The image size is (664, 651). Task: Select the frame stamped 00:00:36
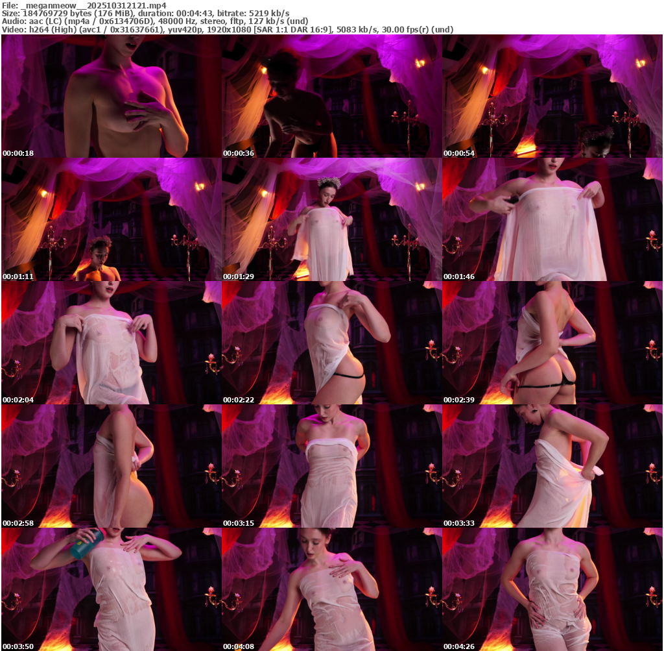[331, 96]
